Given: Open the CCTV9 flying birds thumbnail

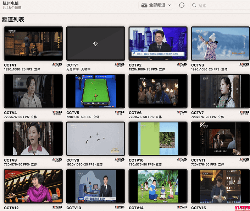Looking at the screenshot, I should [96, 139].
